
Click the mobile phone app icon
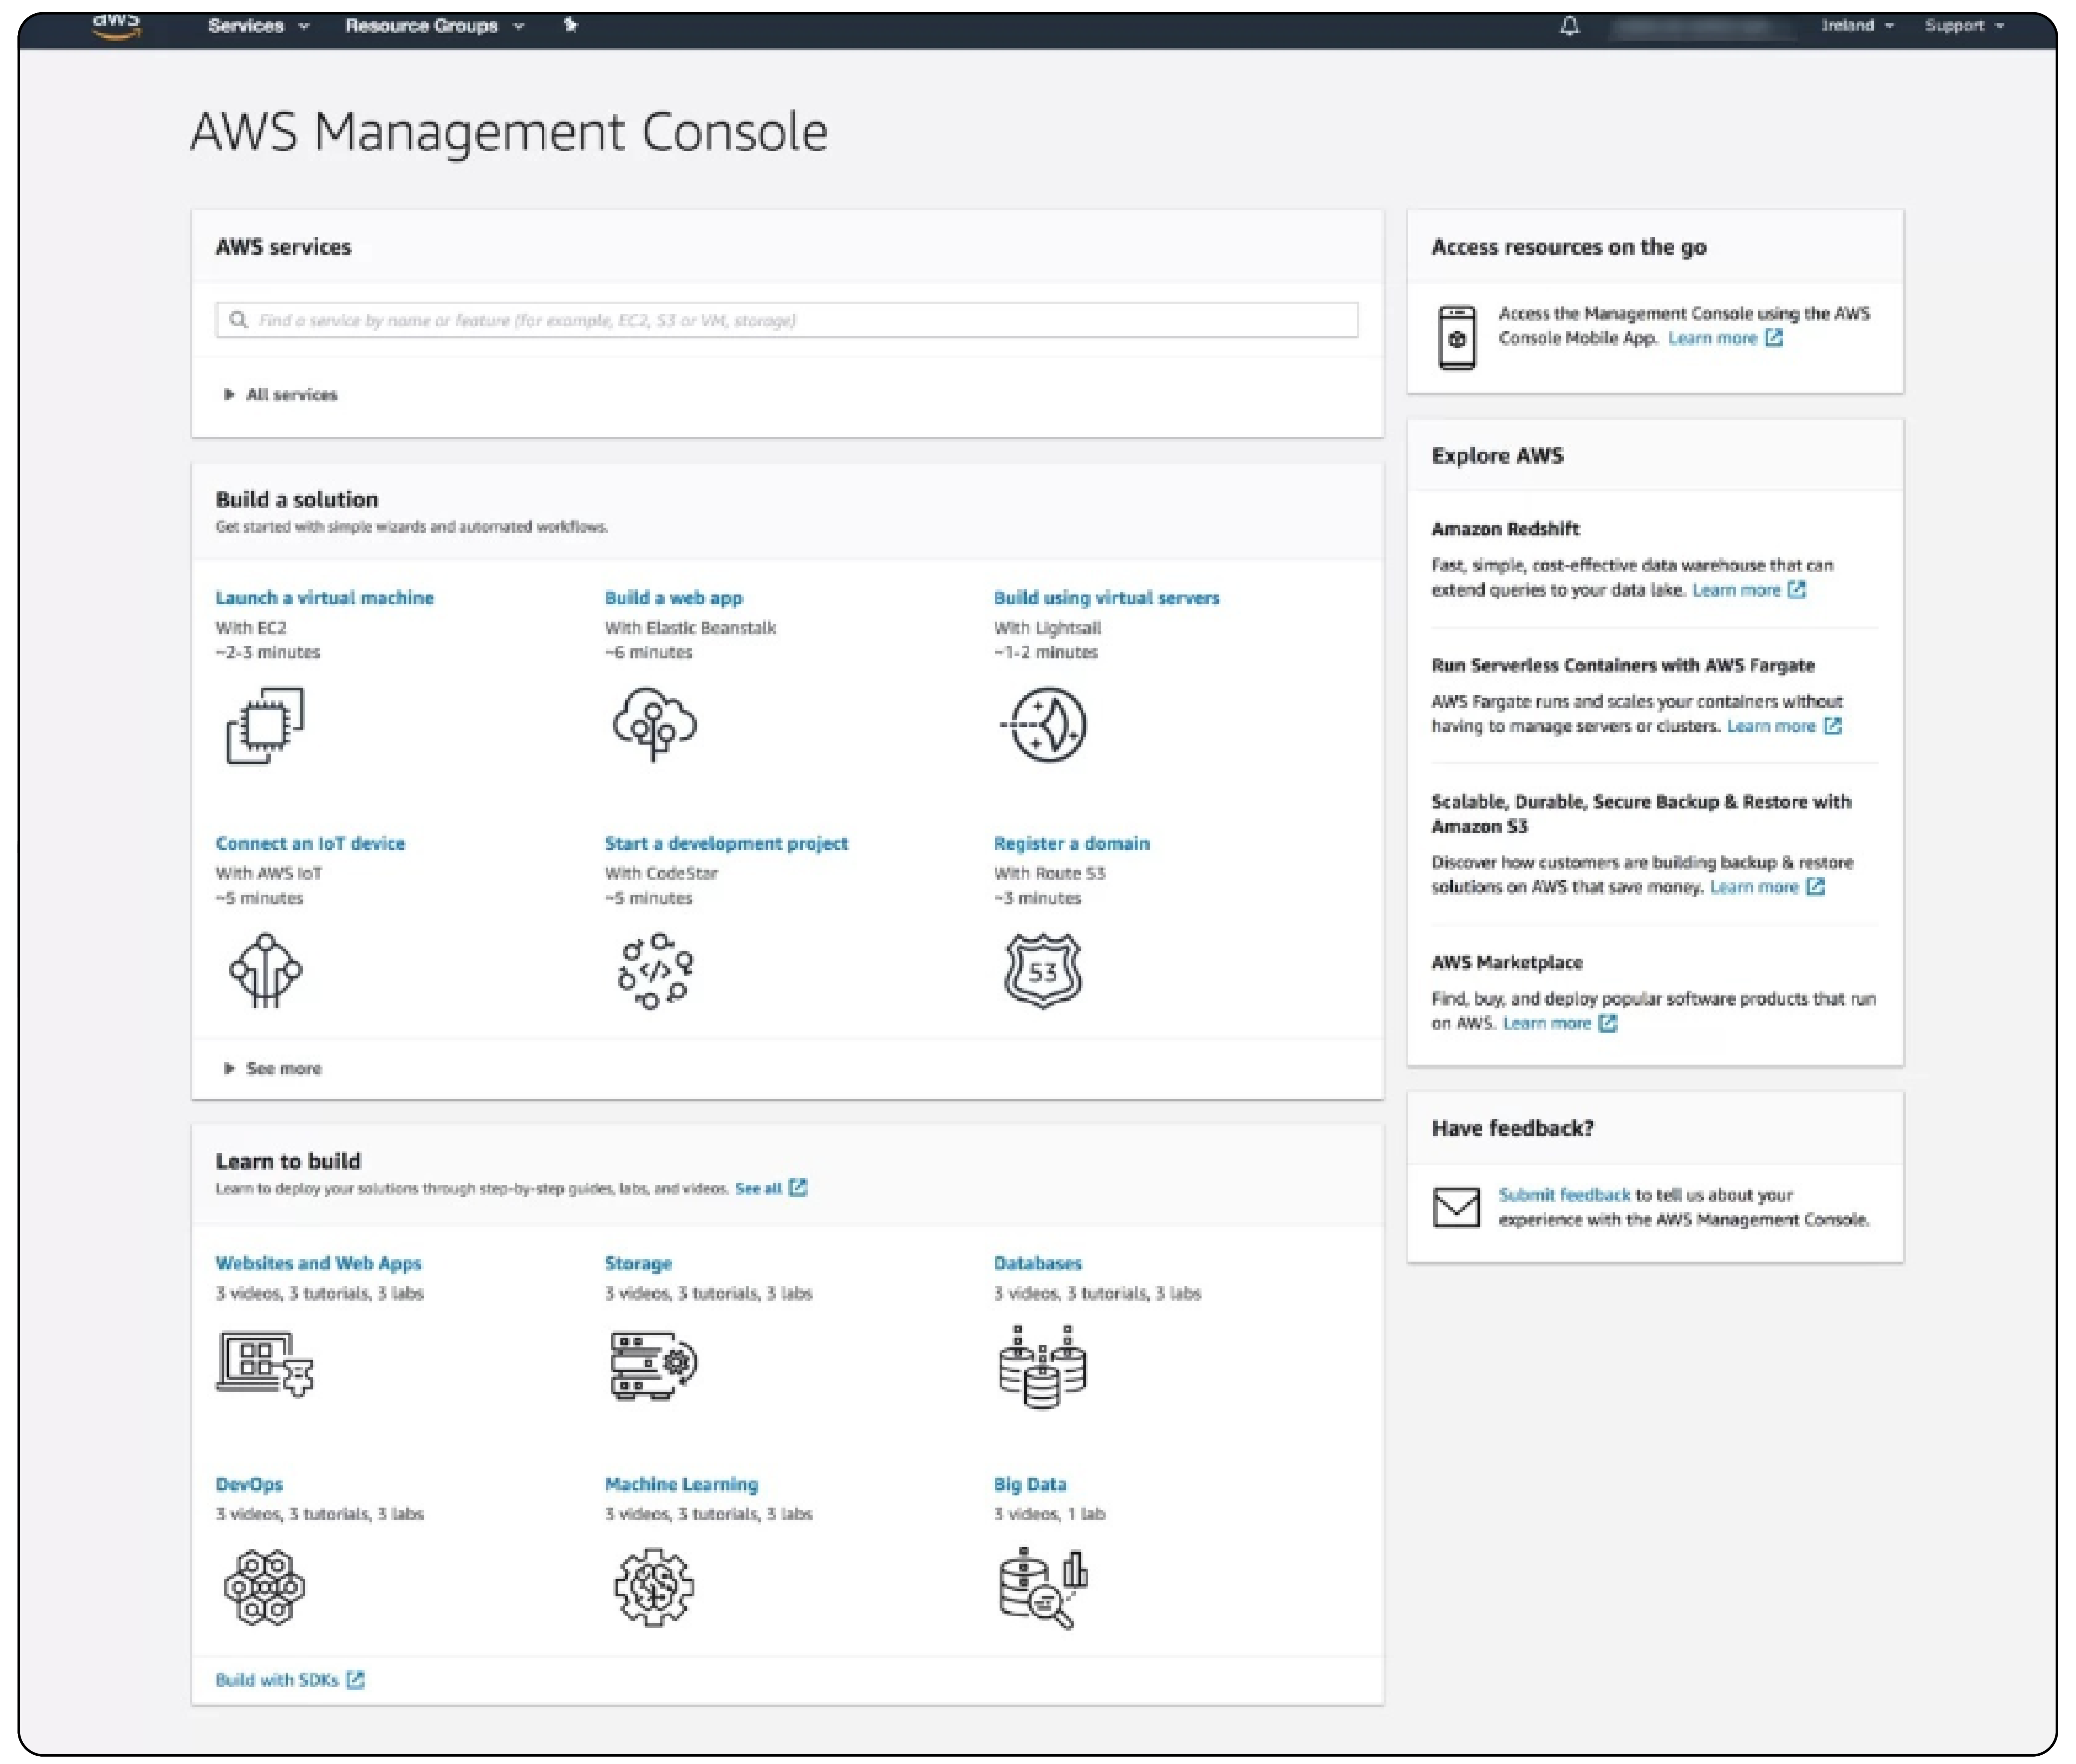click(1457, 338)
